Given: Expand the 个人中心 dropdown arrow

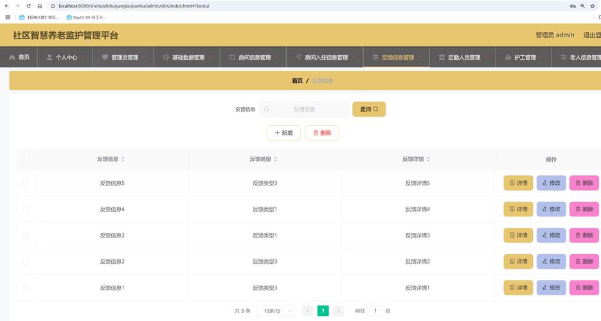Looking at the screenshot, I should pos(83,57).
